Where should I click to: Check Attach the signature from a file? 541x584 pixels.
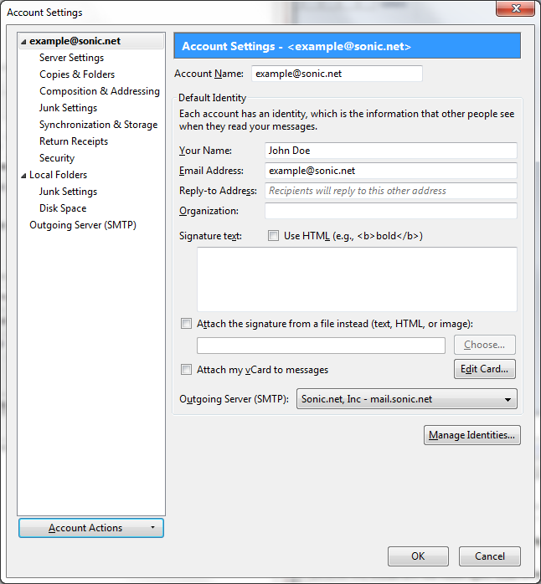click(186, 323)
